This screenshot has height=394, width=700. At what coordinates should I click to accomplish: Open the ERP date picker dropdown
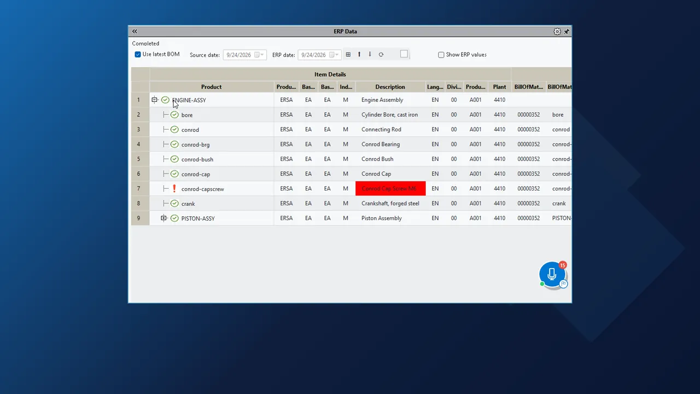pos(337,55)
